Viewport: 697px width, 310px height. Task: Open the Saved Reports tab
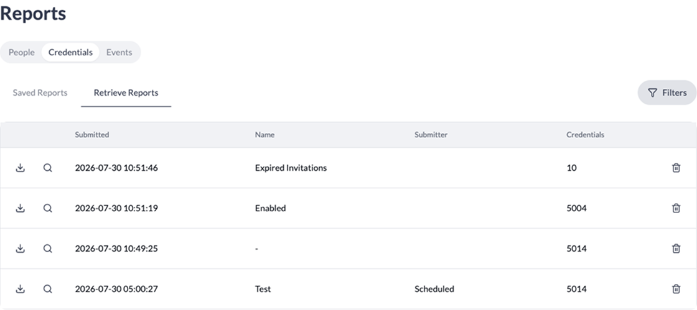click(40, 93)
